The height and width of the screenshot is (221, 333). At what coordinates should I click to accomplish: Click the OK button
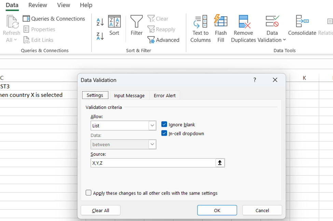[x=217, y=210]
